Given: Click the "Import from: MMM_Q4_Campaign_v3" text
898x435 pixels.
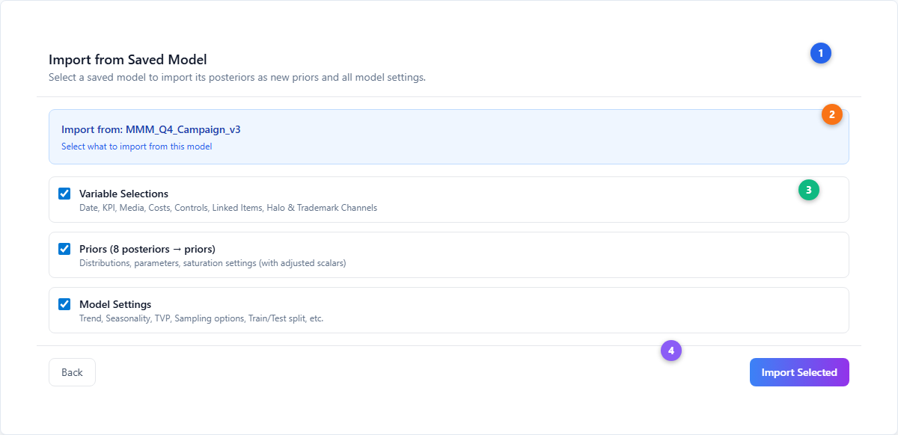Looking at the screenshot, I should pyautogui.click(x=151, y=129).
